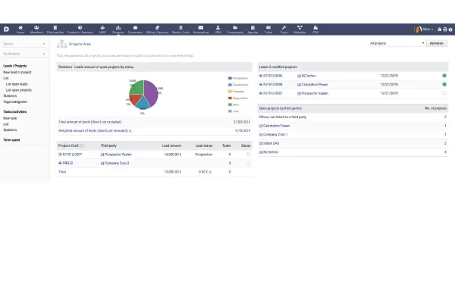Open project PJ1912-0007 in draft list
Screen dimensions: 455x303
coord(72,154)
